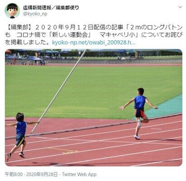The height and width of the screenshot is (181, 186).
Task: Click the を掲載しました text before the link
Action: click(x=28, y=43)
